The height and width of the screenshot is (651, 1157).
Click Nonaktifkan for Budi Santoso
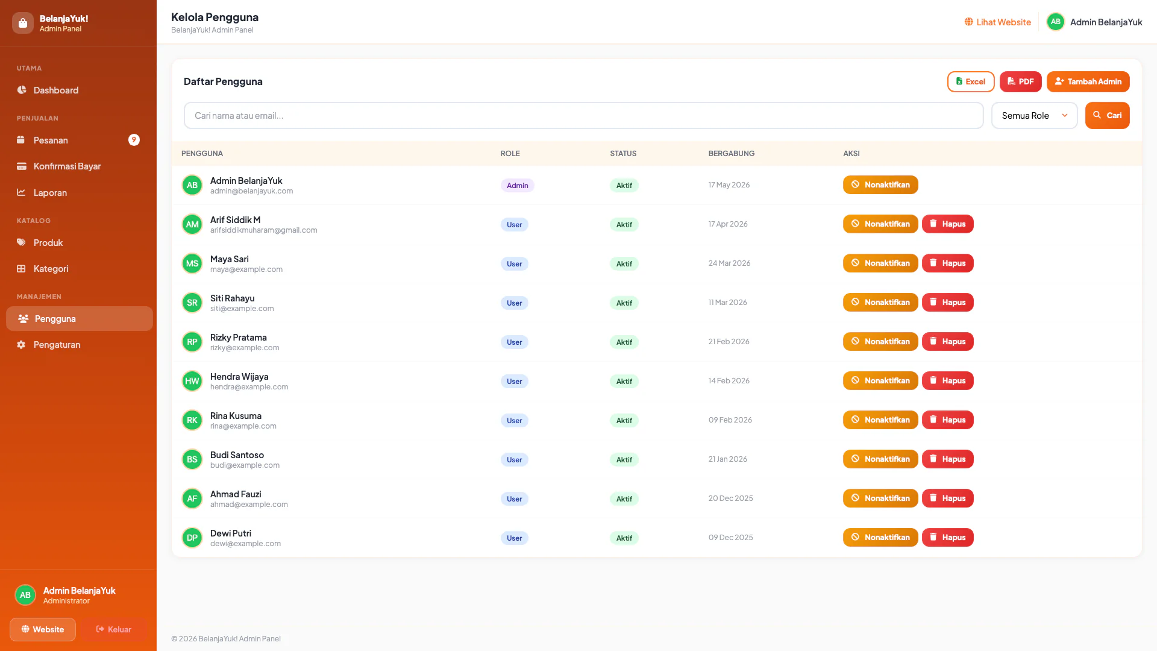(x=880, y=459)
